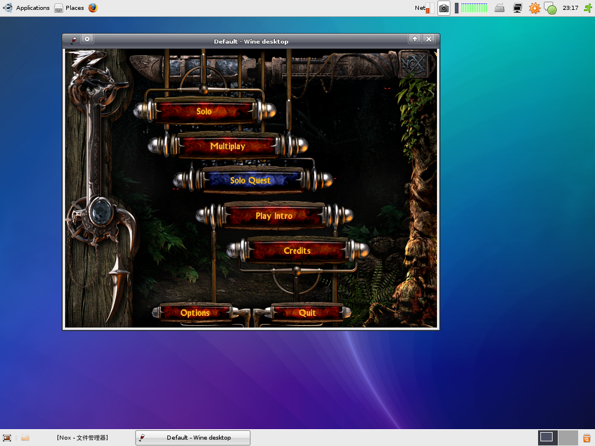The height and width of the screenshot is (446, 595).
Task: Click the orange update notifier icon
Action: [535, 8]
